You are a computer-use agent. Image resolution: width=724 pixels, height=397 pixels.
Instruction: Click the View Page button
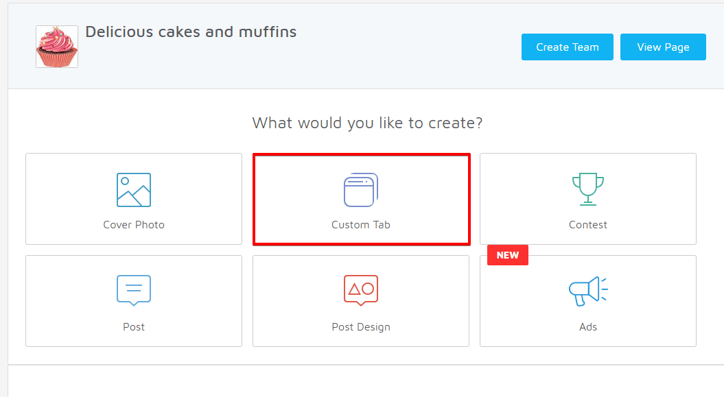point(663,47)
